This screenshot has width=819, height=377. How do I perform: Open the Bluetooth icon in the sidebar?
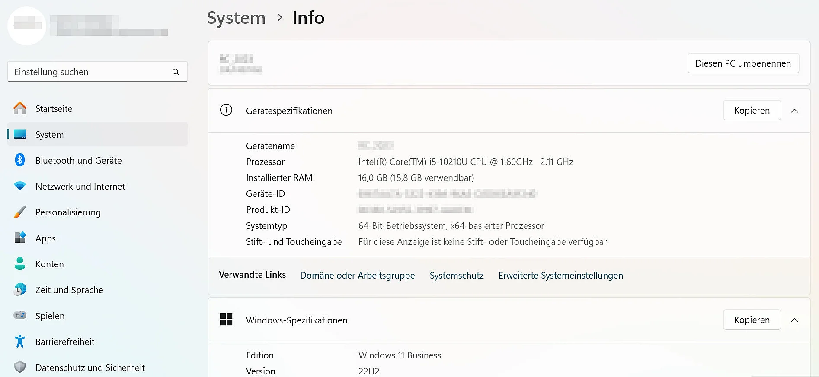(20, 160)
